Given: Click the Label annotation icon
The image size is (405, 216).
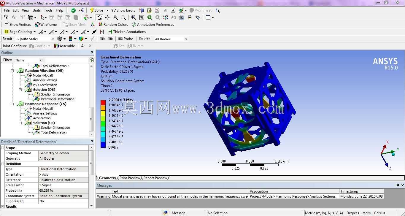Looking at the screenshot, I should 149,10.
